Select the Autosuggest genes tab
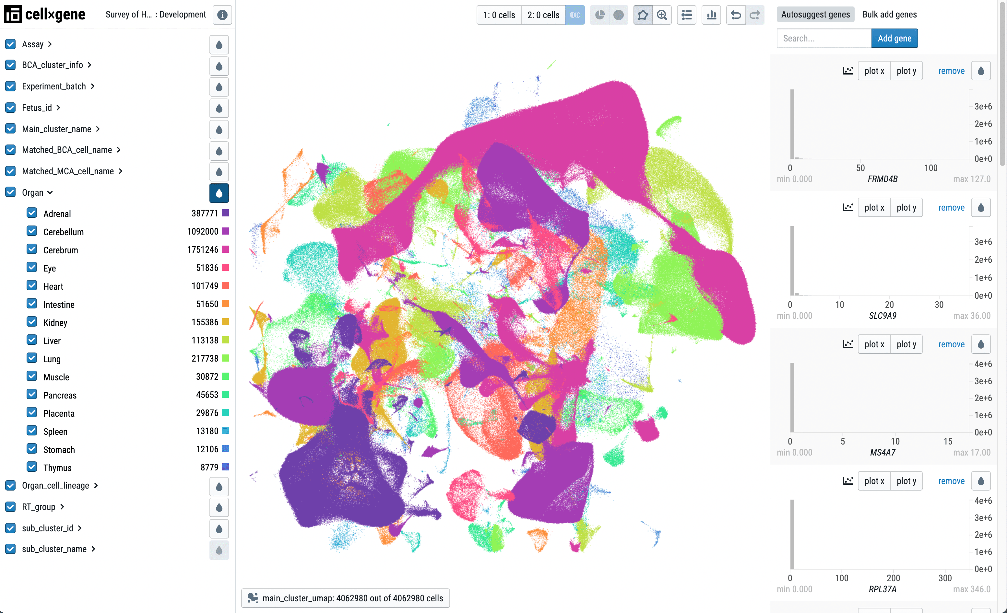Viewport: 1007px width, 613px height. point(815,14)
